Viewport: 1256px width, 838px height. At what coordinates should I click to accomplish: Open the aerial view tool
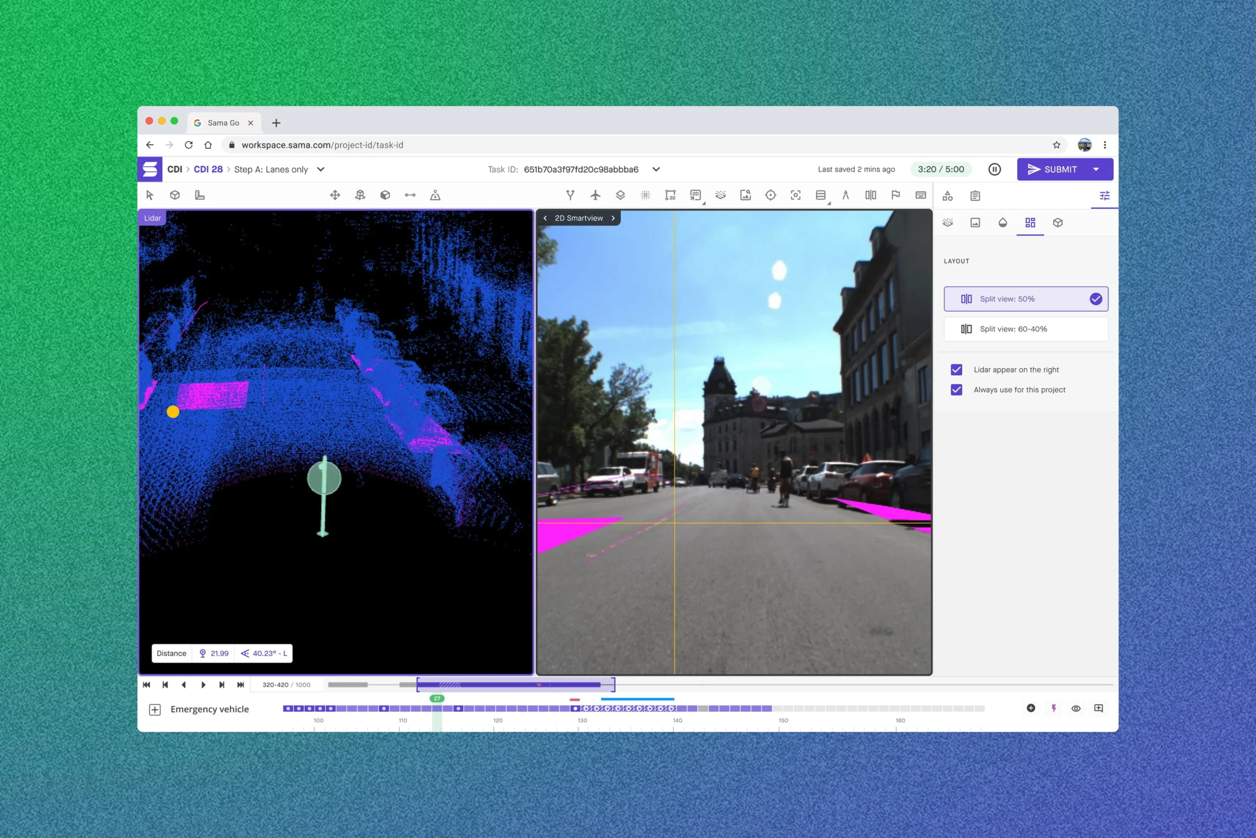click(x=596, y=195)
